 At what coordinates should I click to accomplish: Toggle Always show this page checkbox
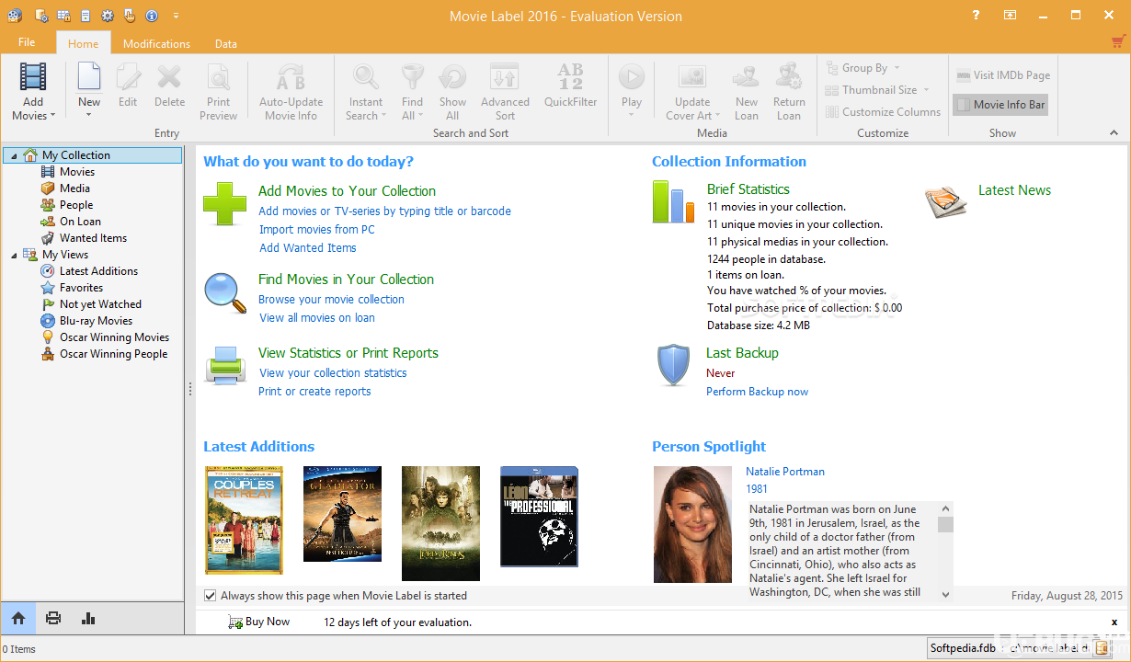click(x=211, y=596)
